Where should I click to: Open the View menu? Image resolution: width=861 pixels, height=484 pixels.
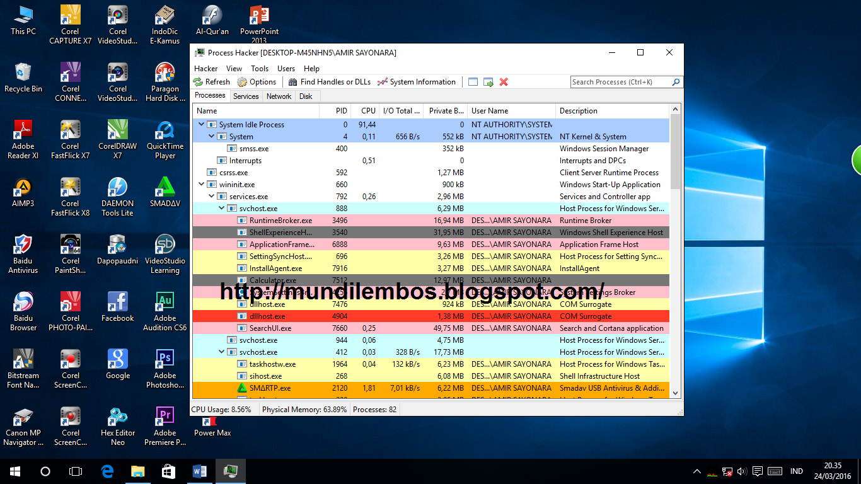click(234, 69)
